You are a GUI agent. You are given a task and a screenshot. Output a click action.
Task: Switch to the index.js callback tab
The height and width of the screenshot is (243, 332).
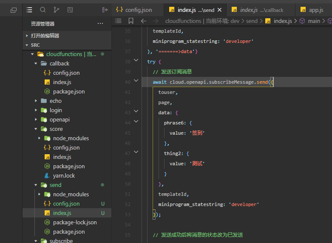point(261,10)
